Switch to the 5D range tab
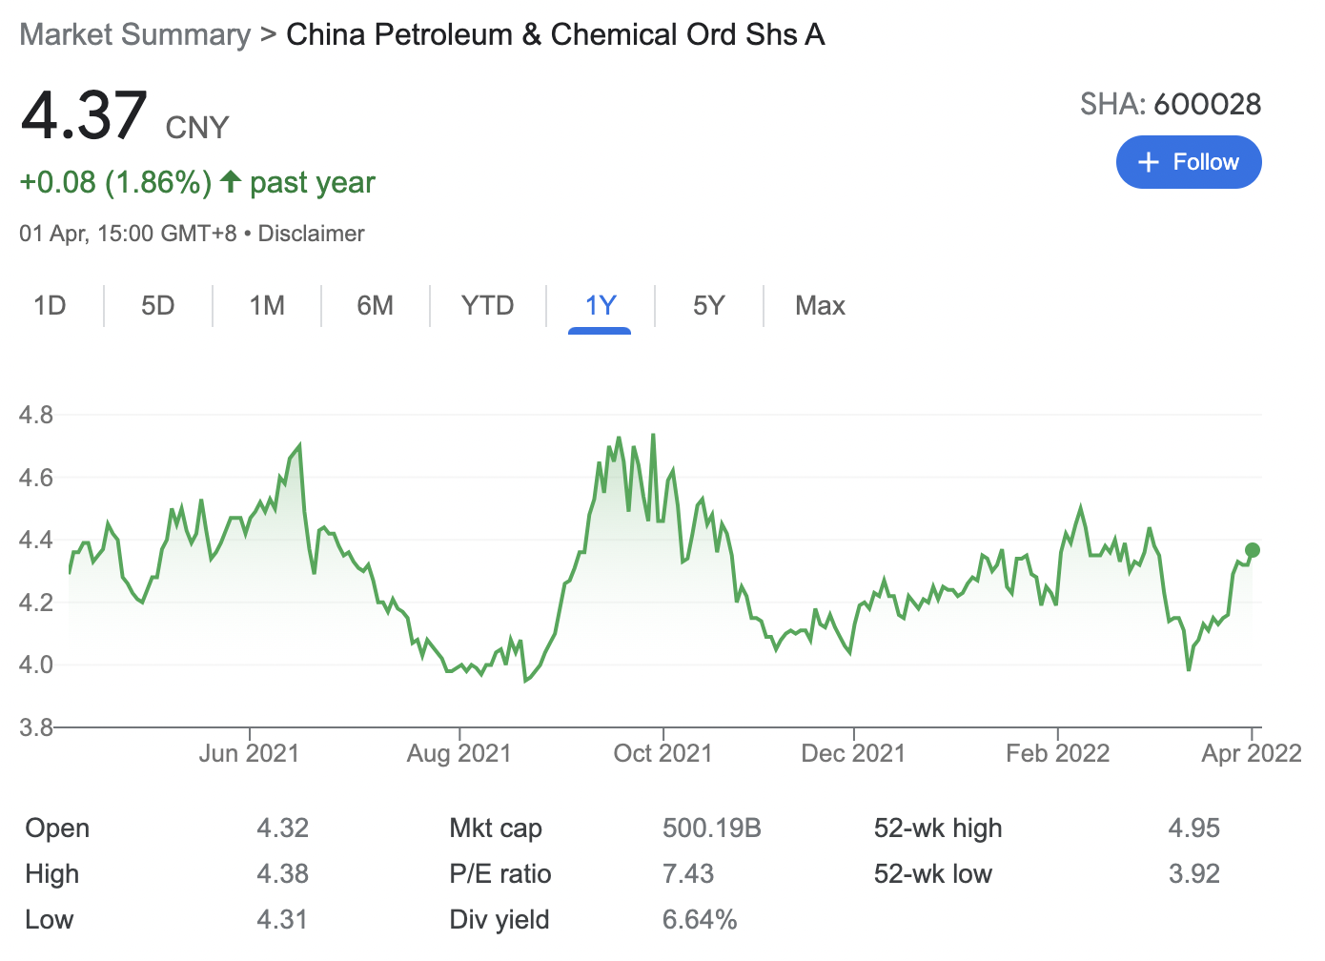This screenshot has width=1325, height=961. click(x=158, y=305)
